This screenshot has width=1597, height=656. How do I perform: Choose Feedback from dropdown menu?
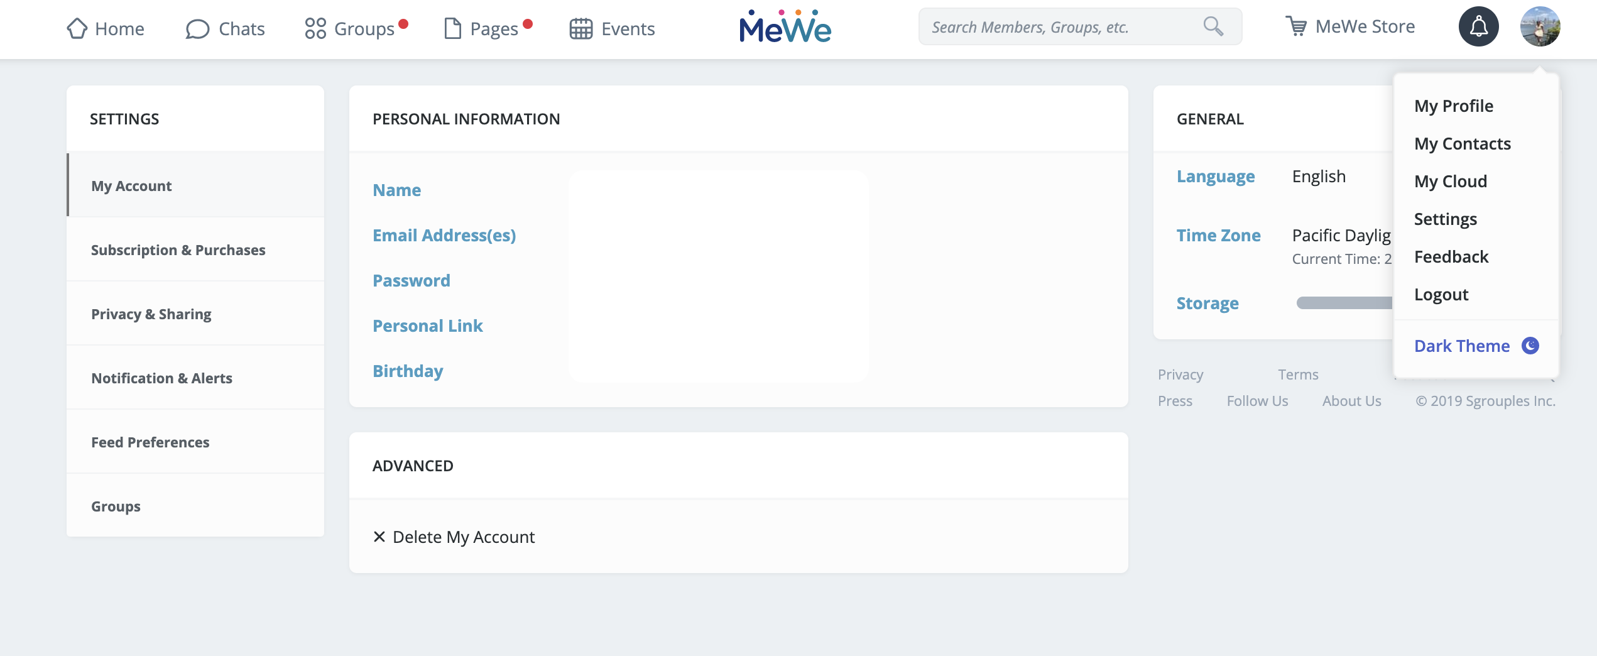1451,256
